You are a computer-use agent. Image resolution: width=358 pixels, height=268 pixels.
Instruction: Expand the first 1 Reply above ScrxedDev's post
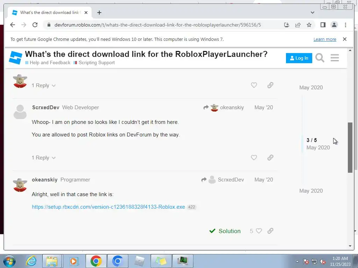(x=43, y=85)
